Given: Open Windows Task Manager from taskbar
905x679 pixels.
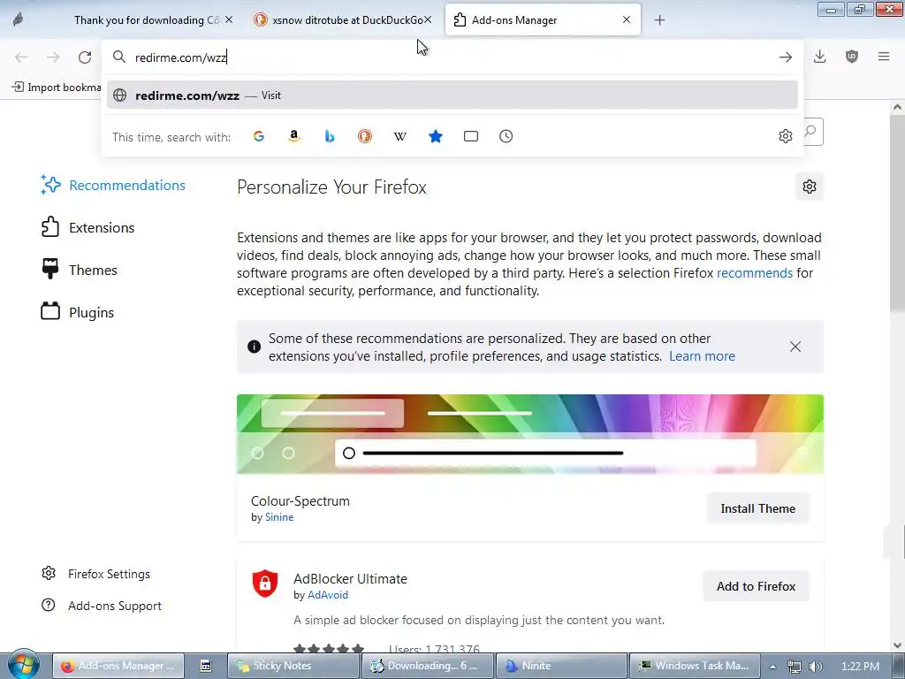Looking at the screenshot, I should coord(695,666).
